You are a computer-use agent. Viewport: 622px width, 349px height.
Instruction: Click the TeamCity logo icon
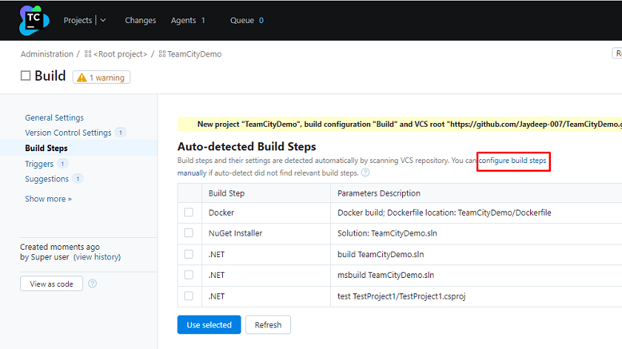click(34, 20)
